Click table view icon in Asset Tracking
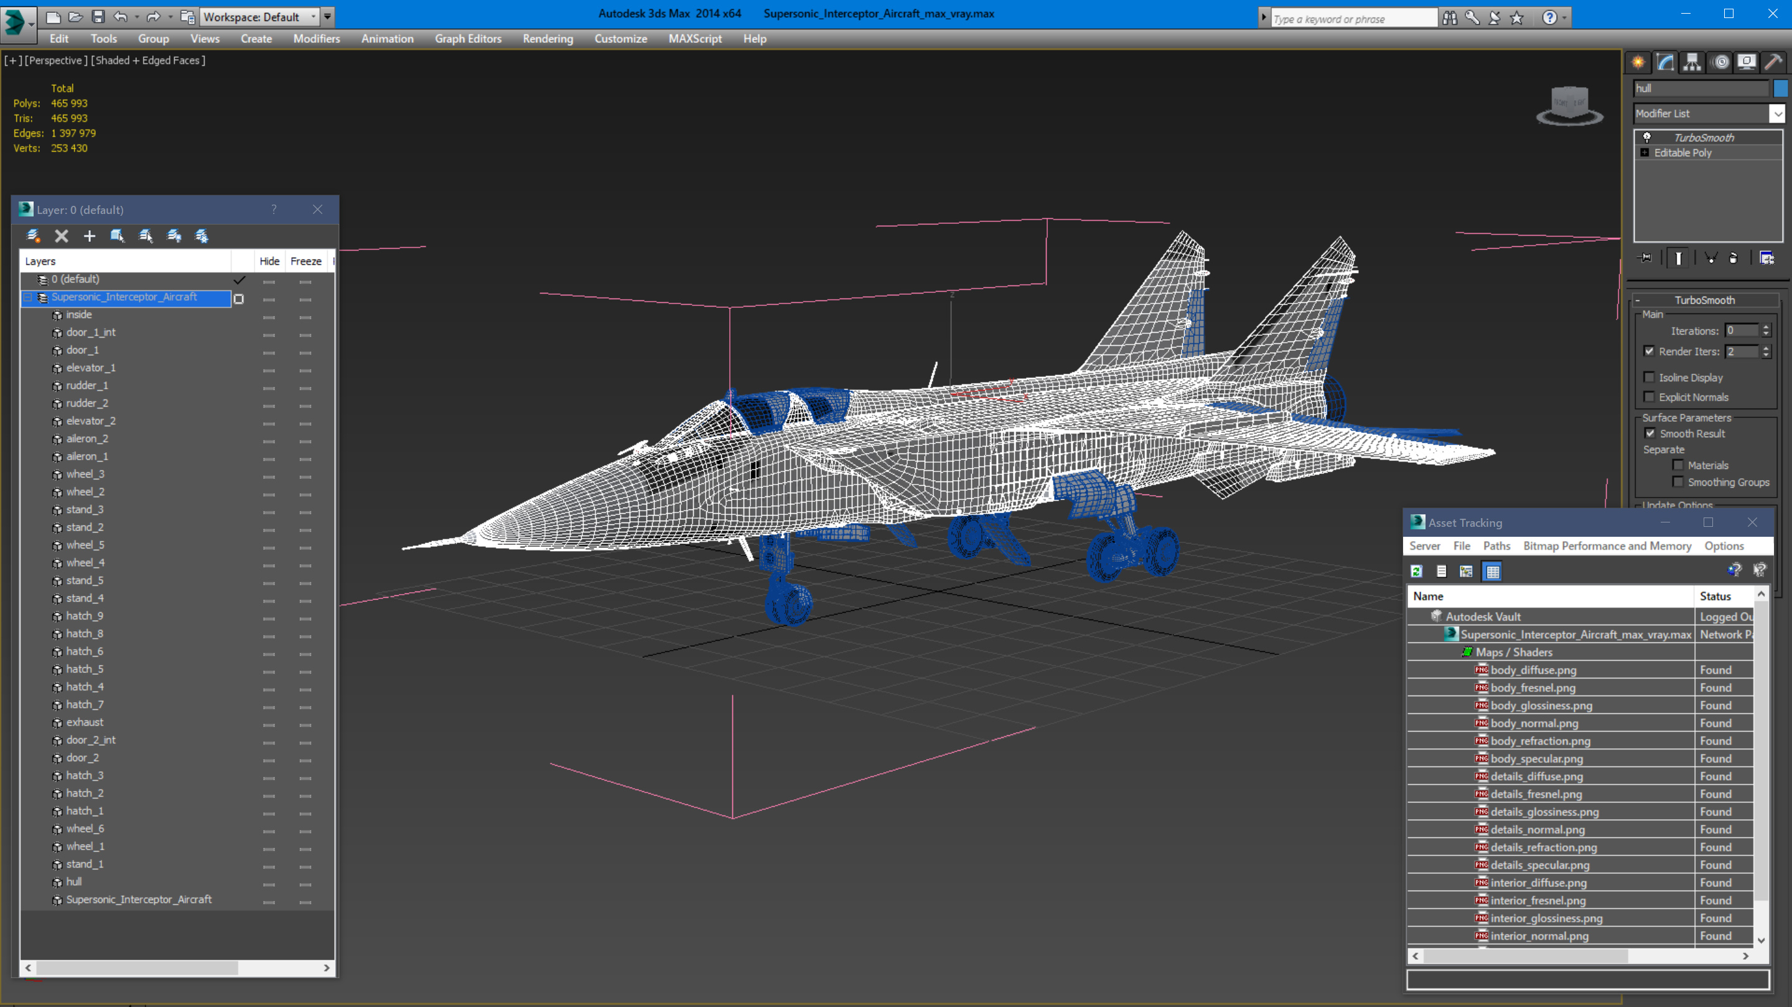The width and height of the screenshot is (1792, 1007). pos(1492,571)
